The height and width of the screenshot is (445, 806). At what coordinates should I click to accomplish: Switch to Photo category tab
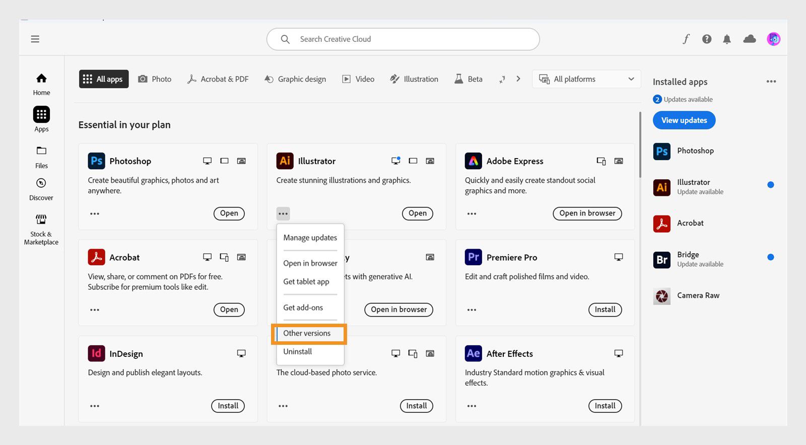click(155, 79)
